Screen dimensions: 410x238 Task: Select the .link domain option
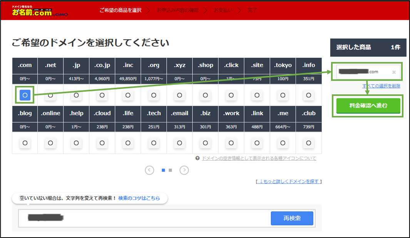257,143
